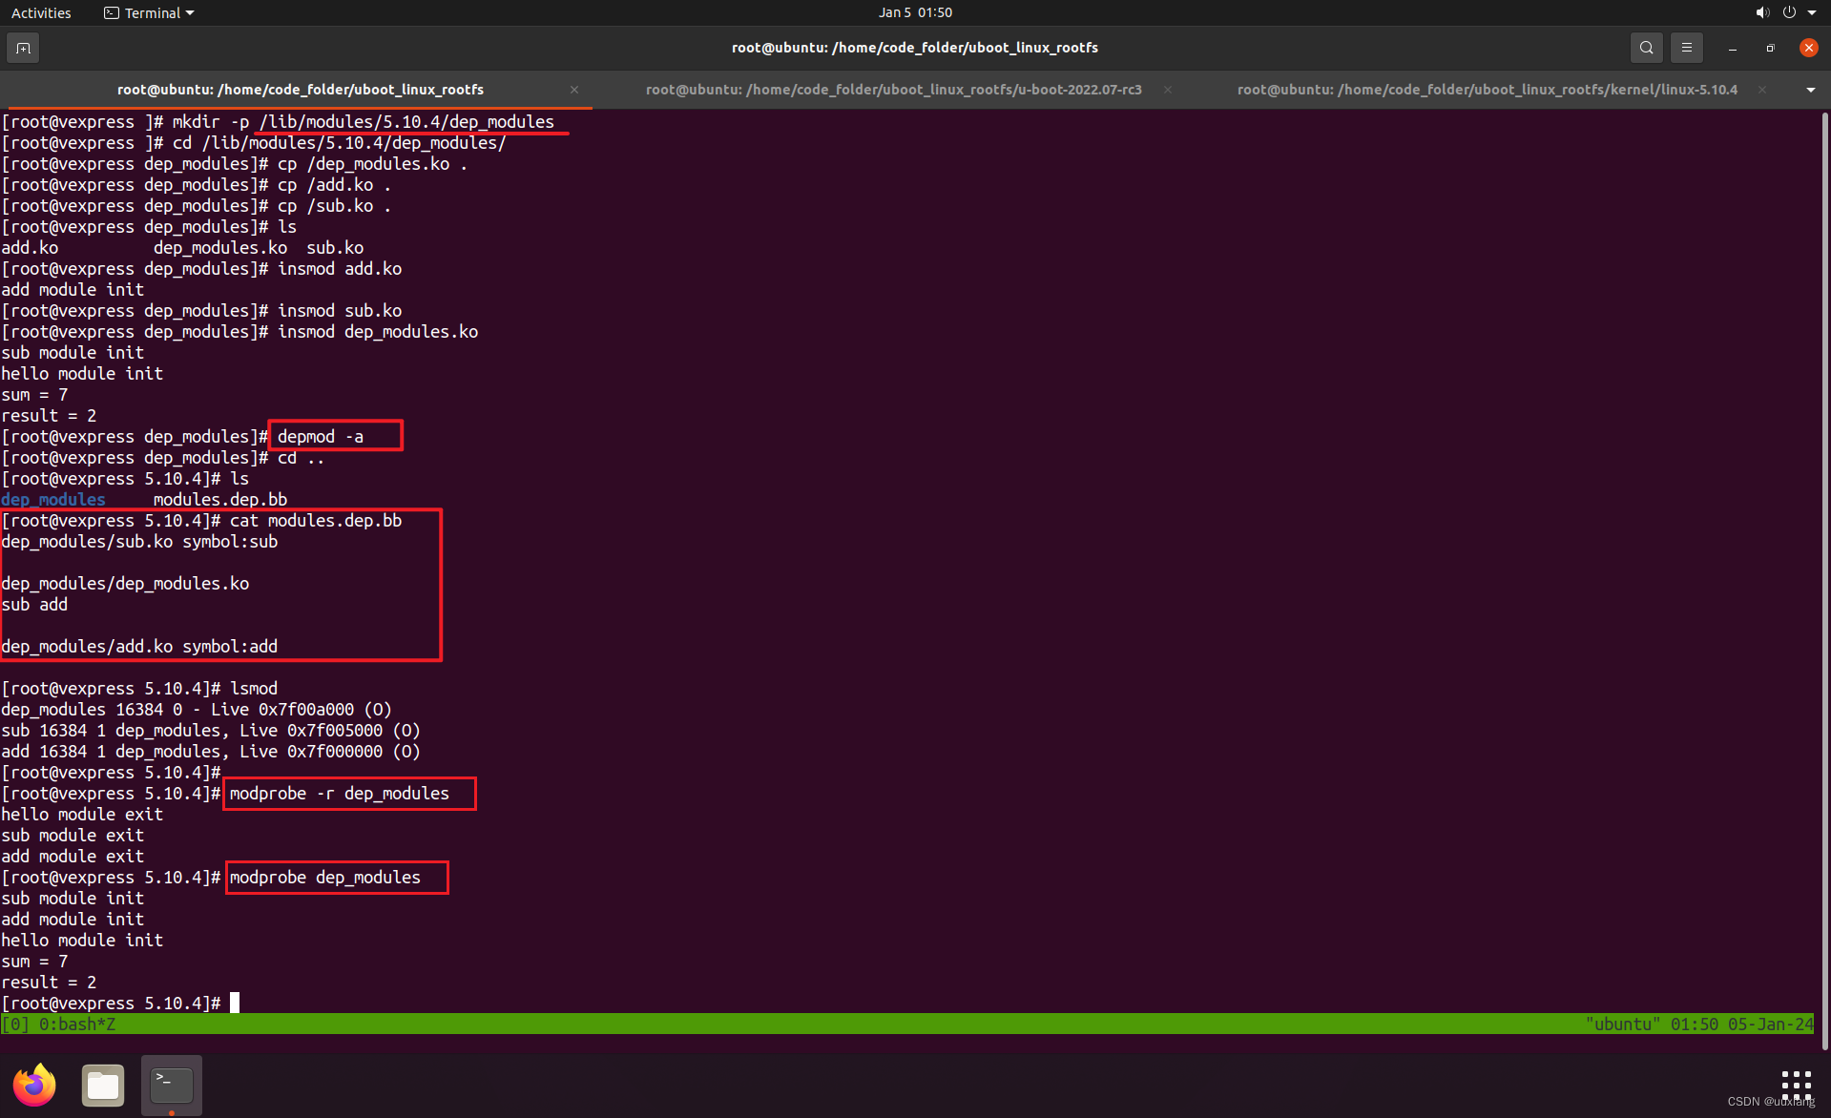
Task: Click the 'cd /lib/modules/5.10.4/dep_modules/' command
Action: pyautogui.click(x=339, y=143)
